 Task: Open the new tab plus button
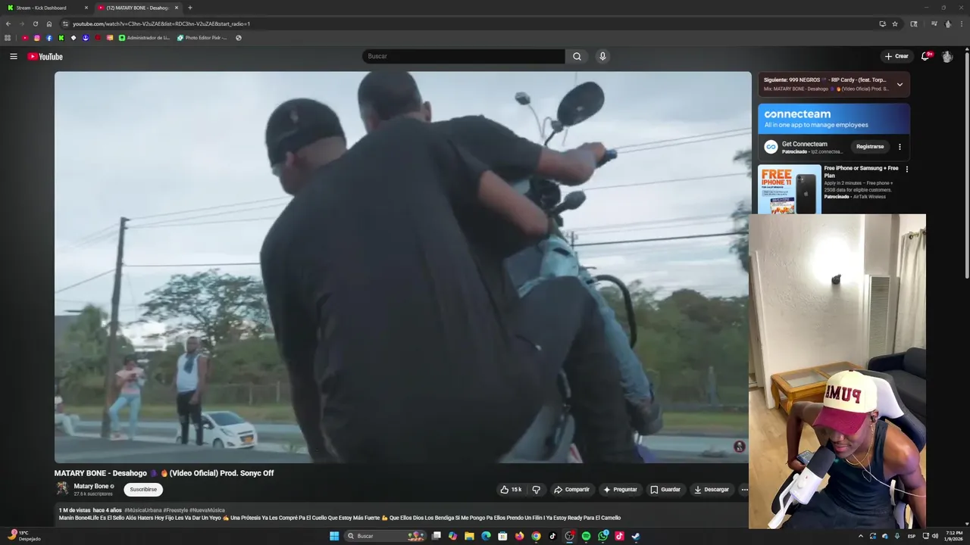[189, 8]
